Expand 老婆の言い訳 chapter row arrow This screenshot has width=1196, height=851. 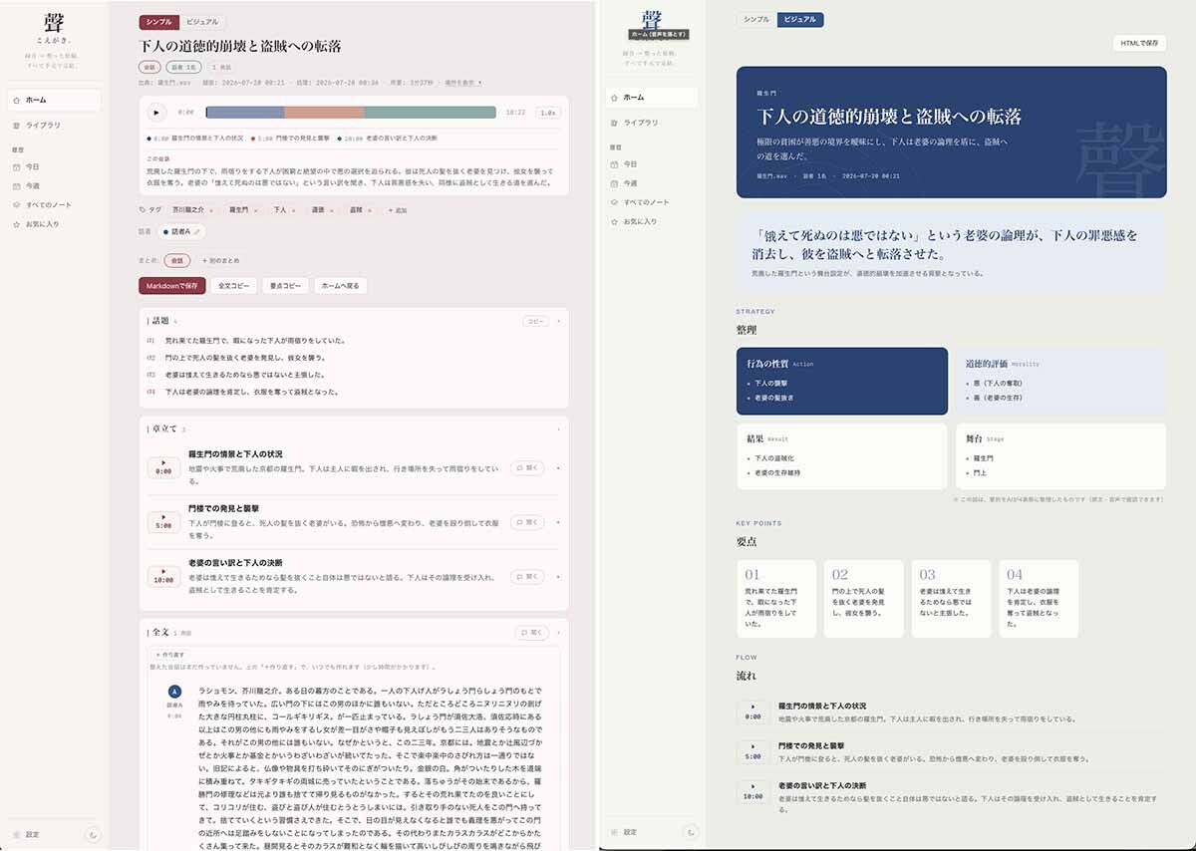558,576
